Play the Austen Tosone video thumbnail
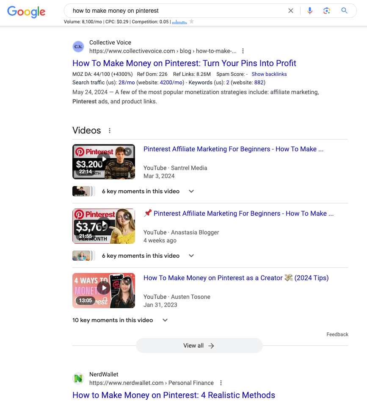 (104, 290)
